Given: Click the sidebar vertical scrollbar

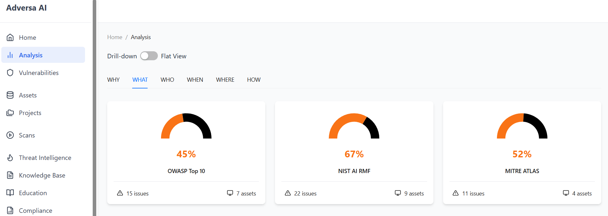Looking at the screenshot, I should coord(94,108).
